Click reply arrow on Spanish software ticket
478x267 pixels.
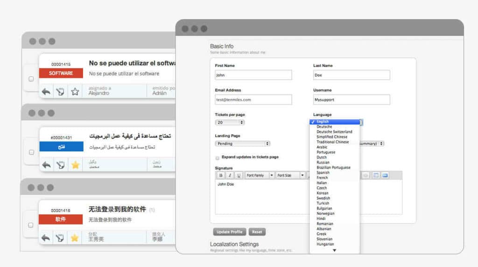pos(46,91)
